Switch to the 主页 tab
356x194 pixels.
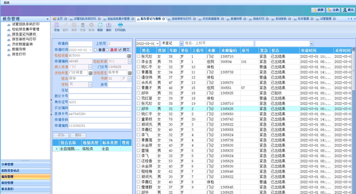pyautogui.click(x=59, y=19)
